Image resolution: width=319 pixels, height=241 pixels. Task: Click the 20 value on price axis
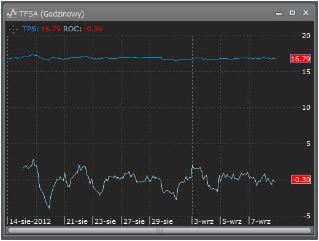[306, 36]
